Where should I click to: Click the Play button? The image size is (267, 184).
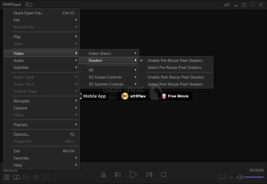click(x=133, y=175)
